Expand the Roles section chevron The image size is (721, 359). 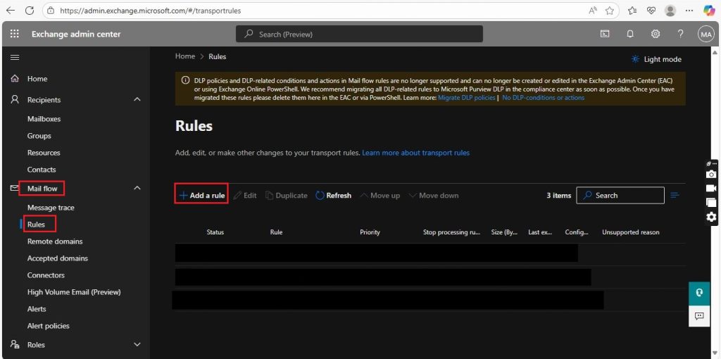pyautogui.click(x=137, y=344)
